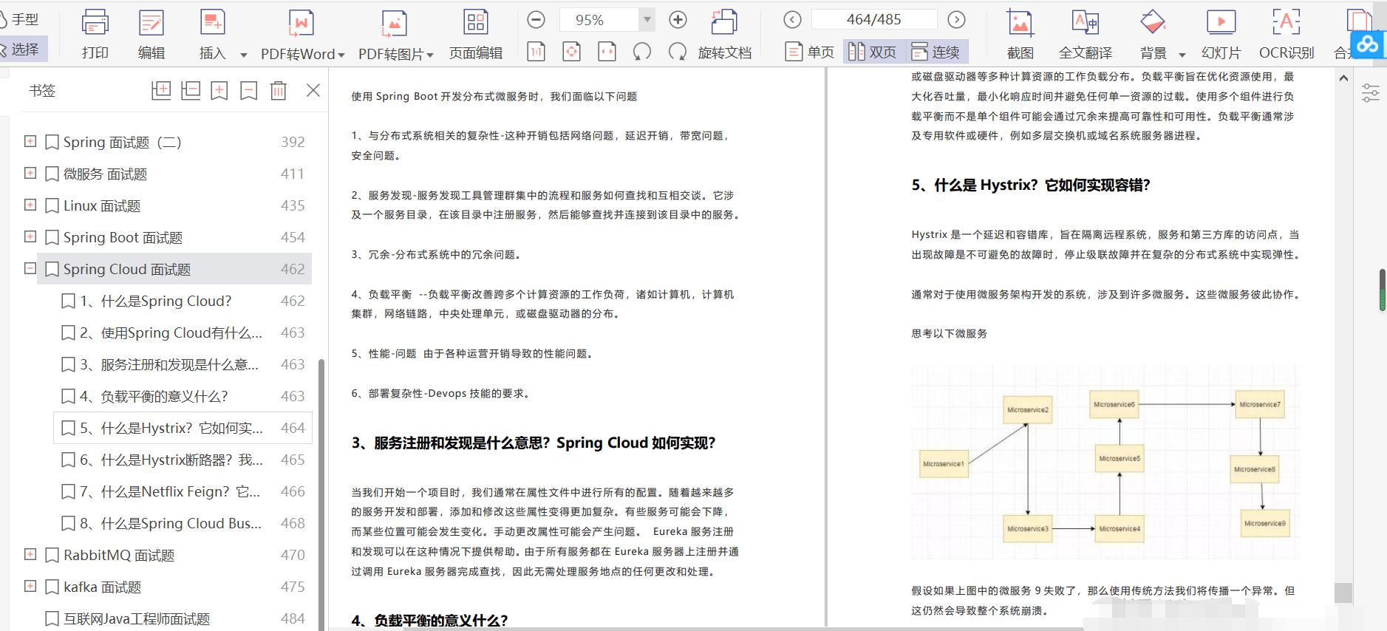The width and height of the screenshot is (1387, 631).
Task: Close the 书签 bookmark panel
Action: coord(313,90)
